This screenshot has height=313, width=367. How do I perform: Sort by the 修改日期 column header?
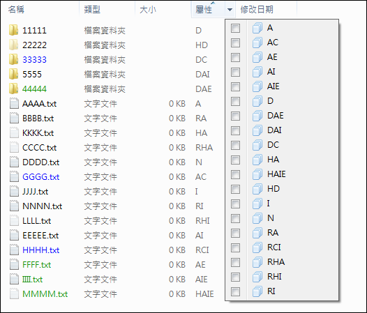click(x=257, y=10)
